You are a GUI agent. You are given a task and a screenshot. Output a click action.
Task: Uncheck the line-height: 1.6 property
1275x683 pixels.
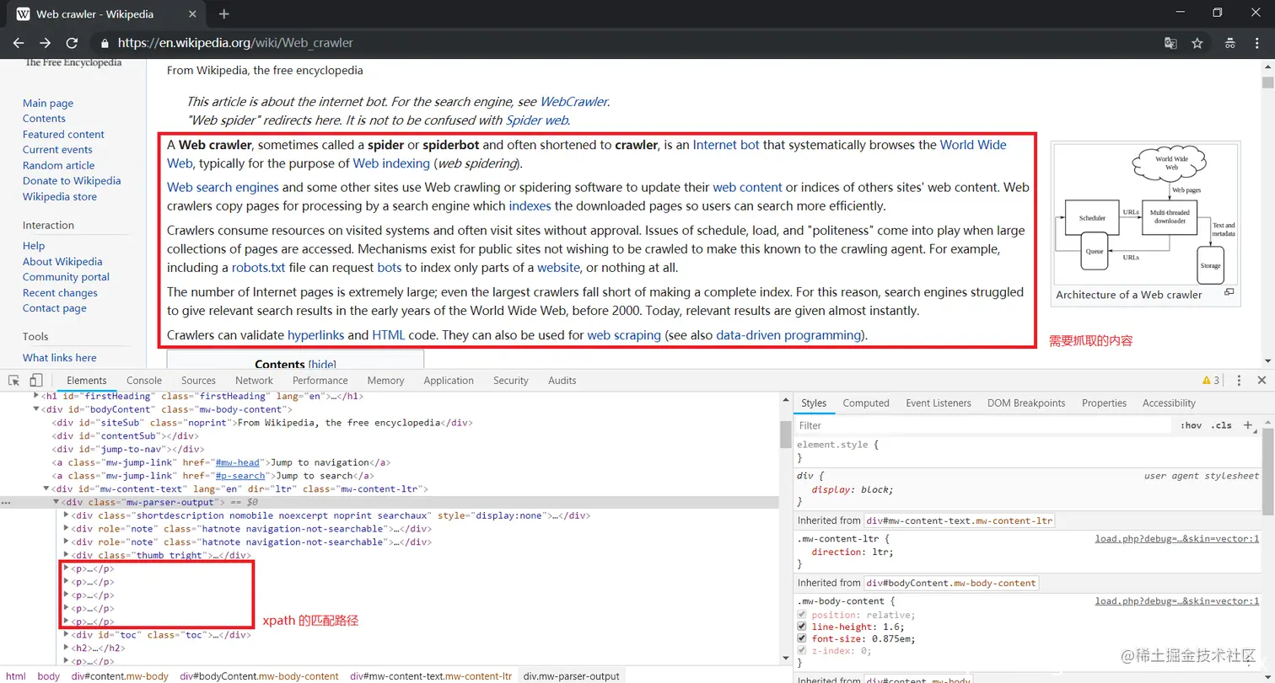[802, 627]
